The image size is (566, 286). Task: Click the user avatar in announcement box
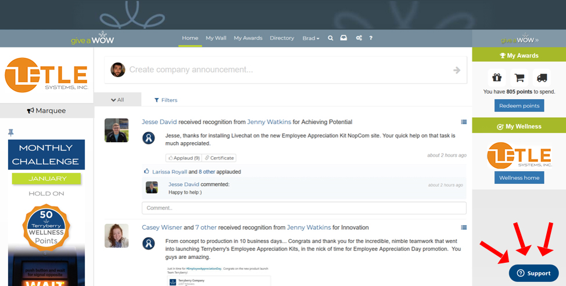(x=118, y=70)
